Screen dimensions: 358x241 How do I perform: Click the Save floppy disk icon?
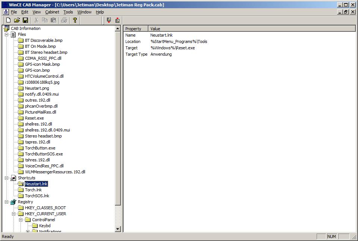(x=25, y=20)
